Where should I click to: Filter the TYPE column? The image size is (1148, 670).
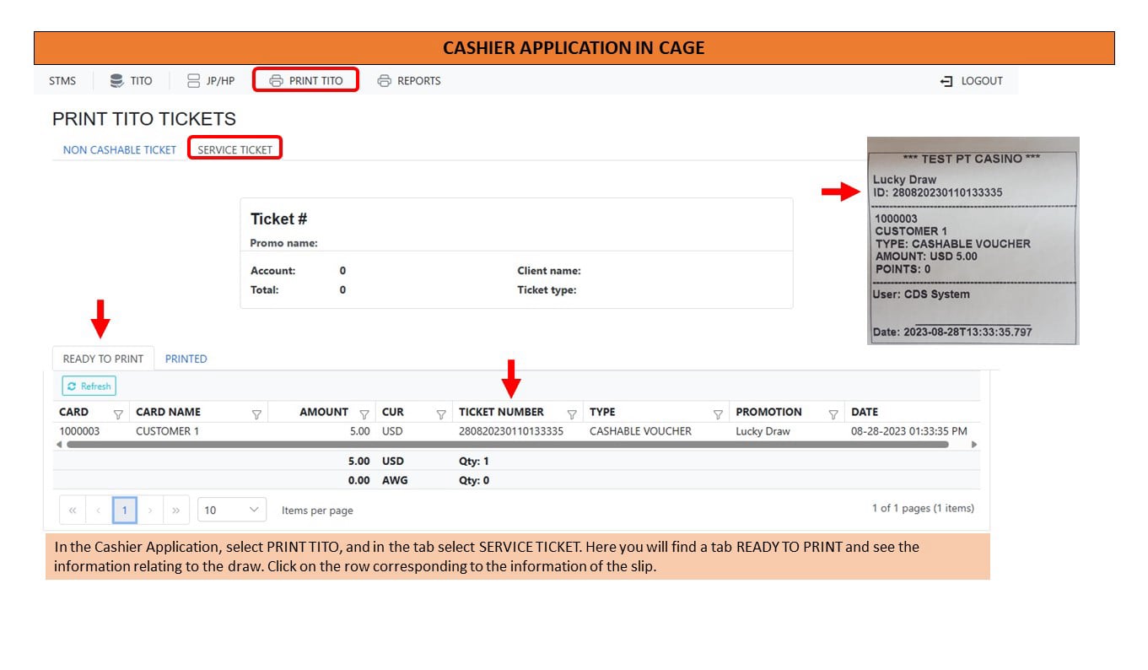pos(718,413)
